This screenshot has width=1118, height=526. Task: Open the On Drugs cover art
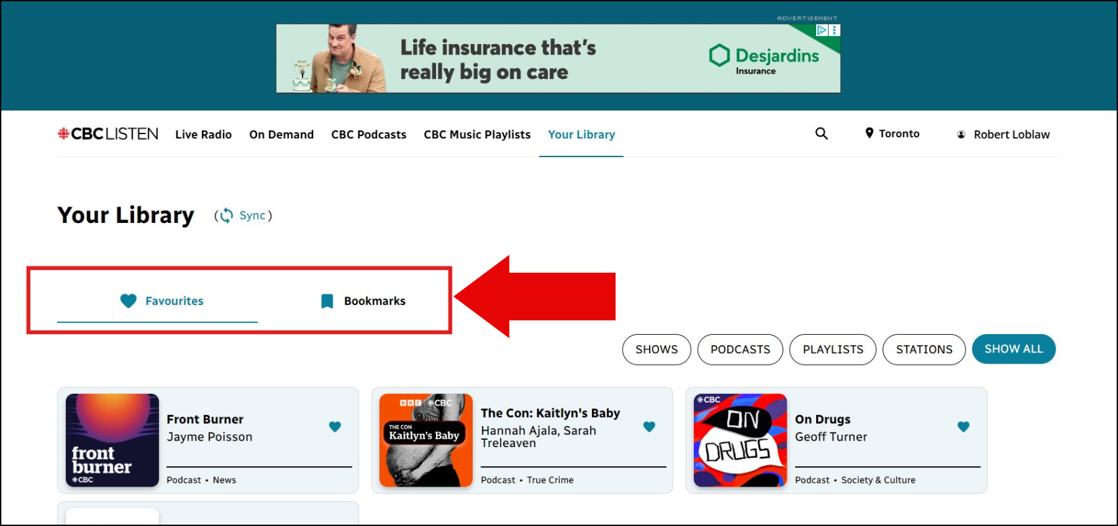(741, 441)
